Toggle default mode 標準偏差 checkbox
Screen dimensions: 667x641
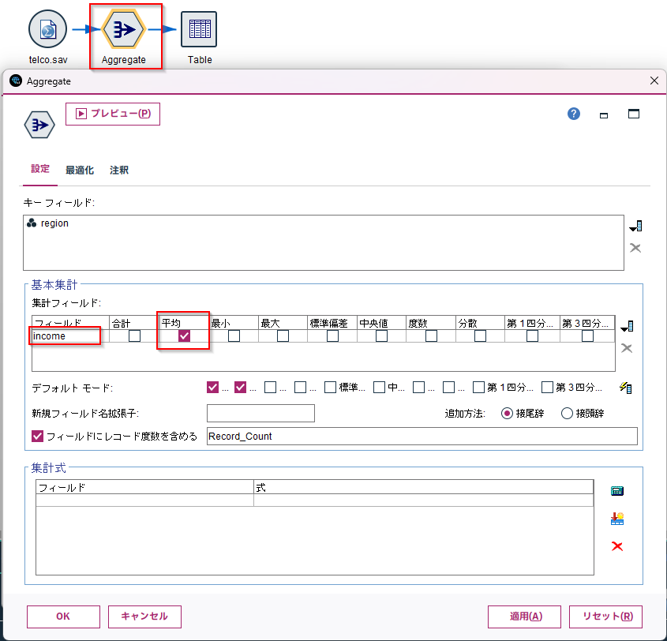click(x=330, y=387)
